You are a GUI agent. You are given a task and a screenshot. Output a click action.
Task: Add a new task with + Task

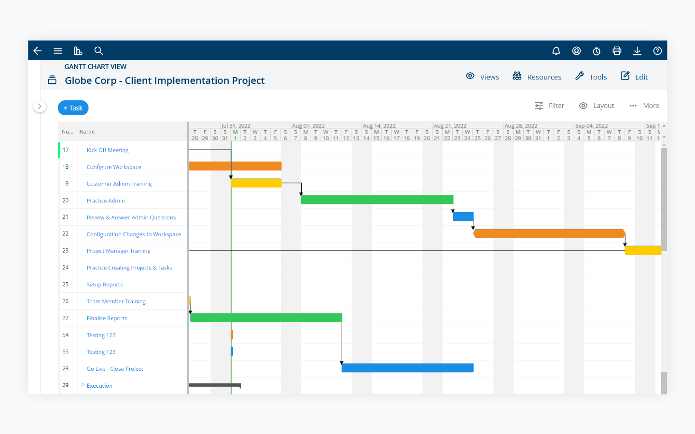pyautogui.click(x=73, y=108)
